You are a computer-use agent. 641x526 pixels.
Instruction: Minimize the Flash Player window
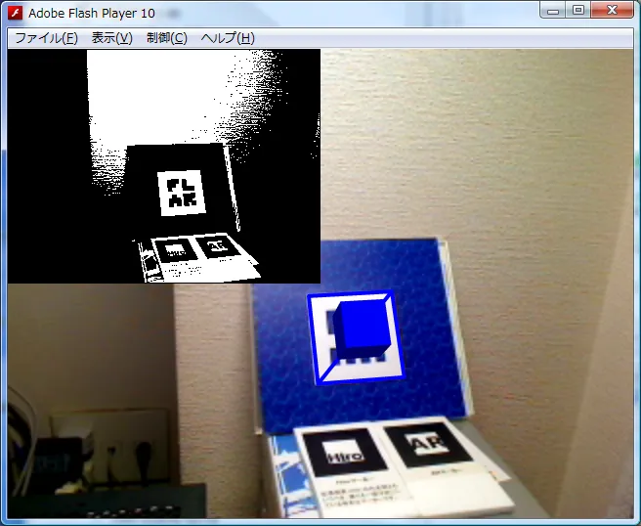553,11
